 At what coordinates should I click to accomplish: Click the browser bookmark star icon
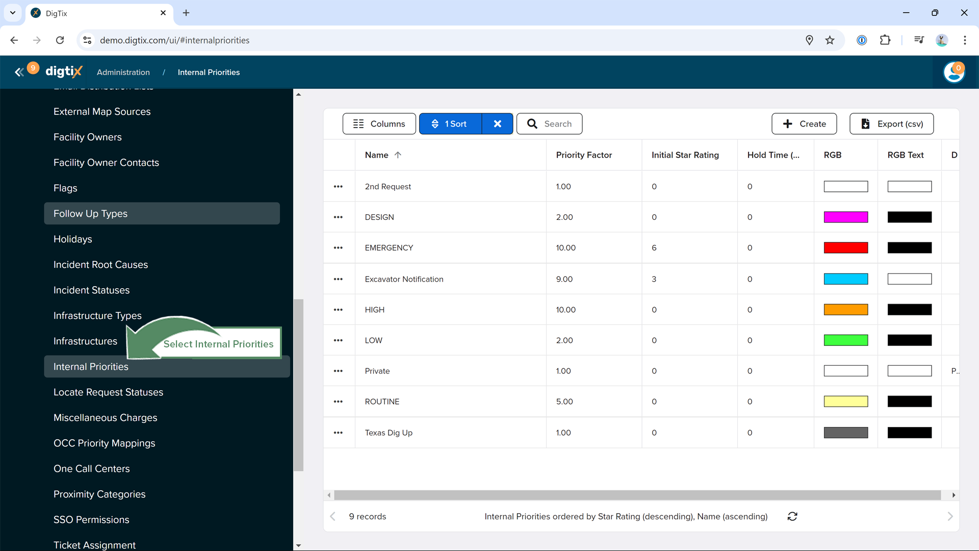pyautogui.click(x=830, y=40)
